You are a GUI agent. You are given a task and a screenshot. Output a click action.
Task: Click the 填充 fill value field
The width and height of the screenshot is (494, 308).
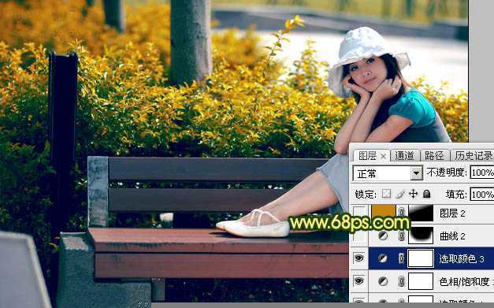click(x=481, y=195)
